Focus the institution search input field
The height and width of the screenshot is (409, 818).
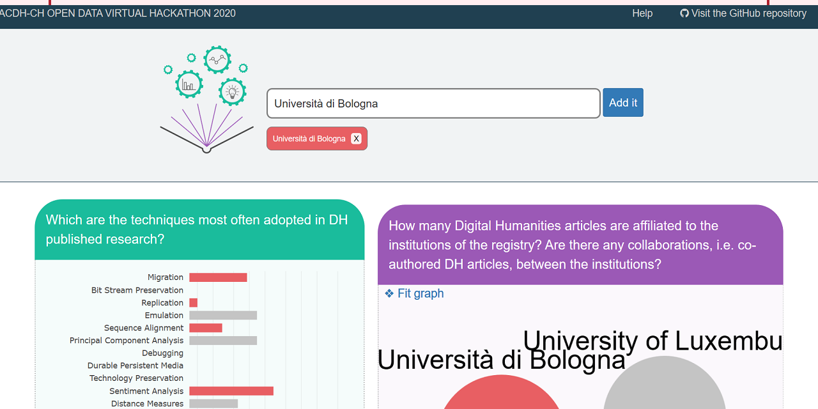point(433,104)
